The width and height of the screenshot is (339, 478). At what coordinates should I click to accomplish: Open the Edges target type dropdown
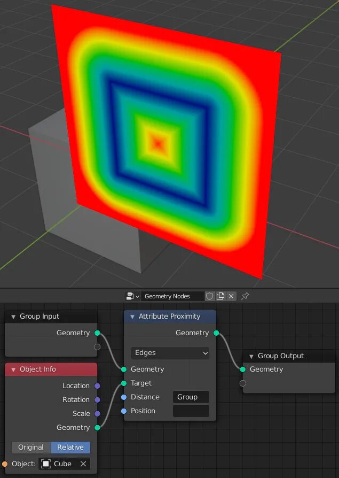coord(170,353)
